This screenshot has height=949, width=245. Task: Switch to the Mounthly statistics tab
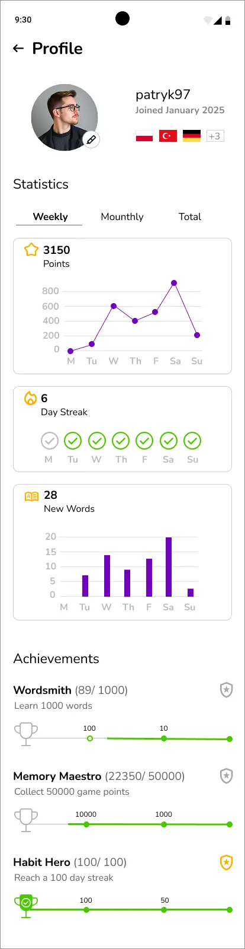click(x=122, y=216)
